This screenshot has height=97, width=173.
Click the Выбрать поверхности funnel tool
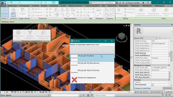pos(30,35)
